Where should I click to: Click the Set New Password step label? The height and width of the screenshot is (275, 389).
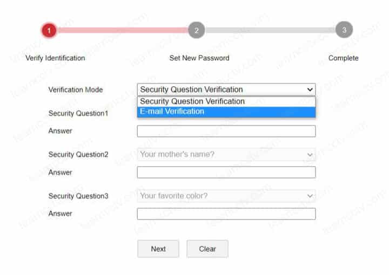point(199,58)
